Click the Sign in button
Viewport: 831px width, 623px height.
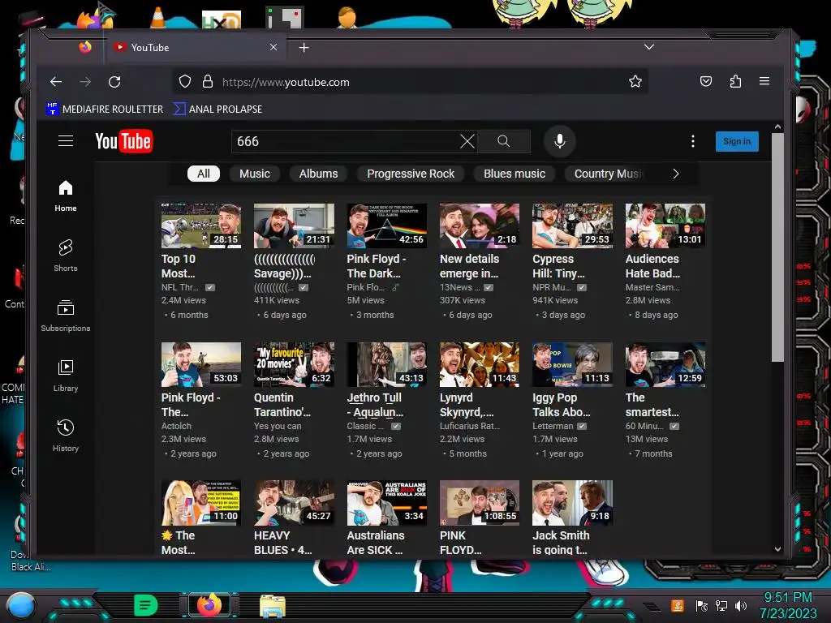click(737, 141)
